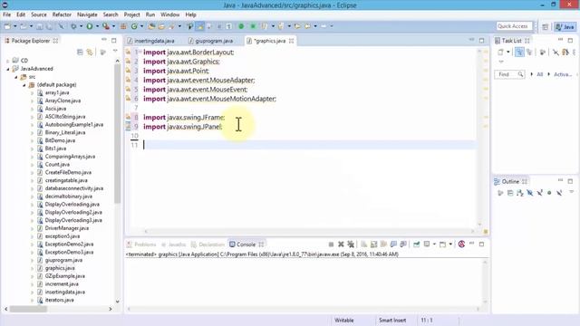Select GZipExample.java in Package Explorer
Screen dimensions: 580x326
64,276
